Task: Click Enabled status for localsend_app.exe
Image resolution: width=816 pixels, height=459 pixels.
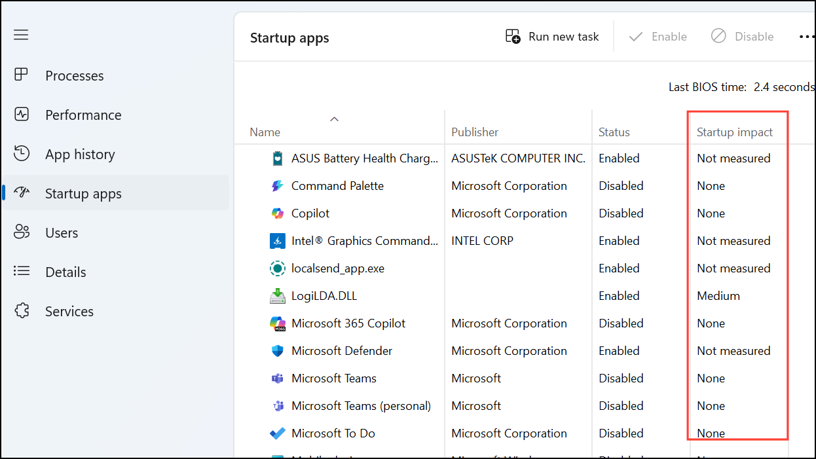Action: coord(619,268)
